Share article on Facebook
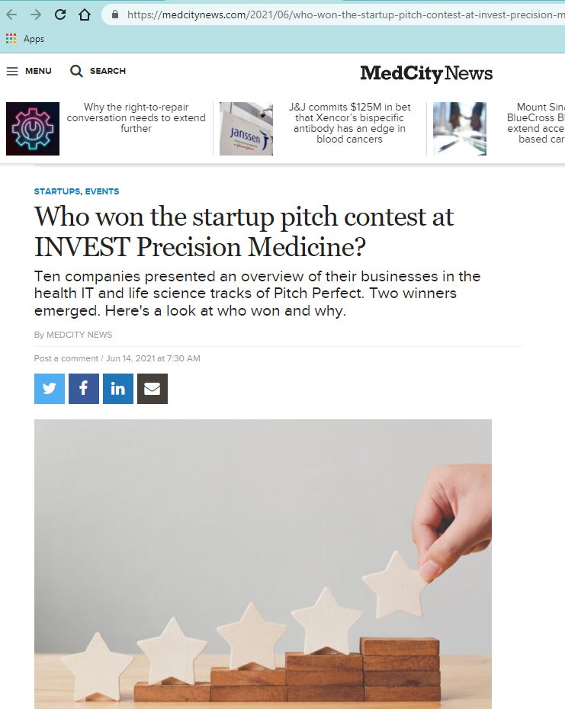 pyautogui.click(x=84, y=388)
